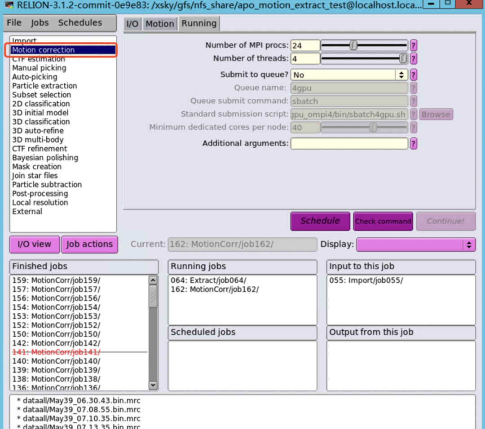Click the RELION application icon in title bar
This screenshot has width=485, height=429.
(x=9, y=5)
